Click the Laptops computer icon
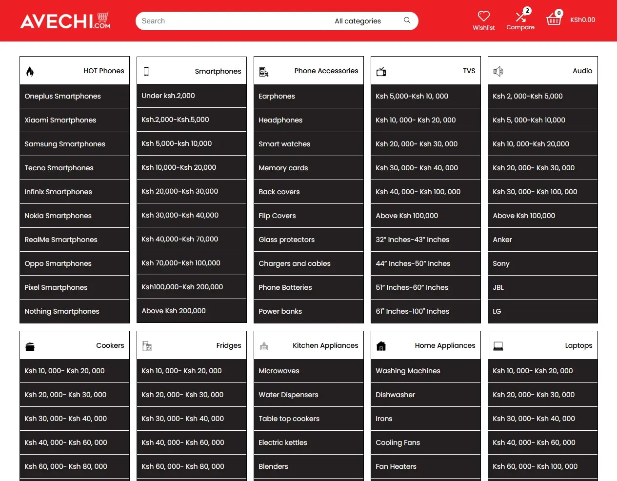Viewport: 617px width, 481px height. [498, 346]
